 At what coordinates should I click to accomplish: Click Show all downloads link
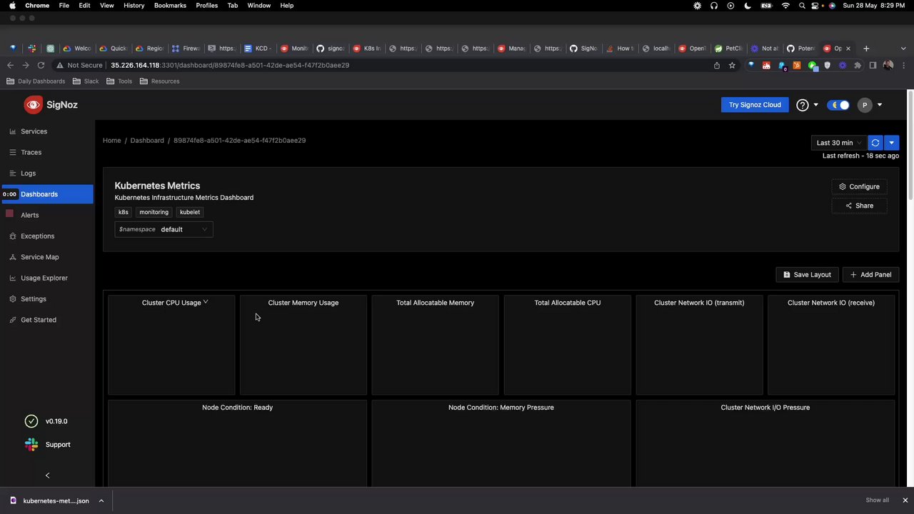click(877, 500)
